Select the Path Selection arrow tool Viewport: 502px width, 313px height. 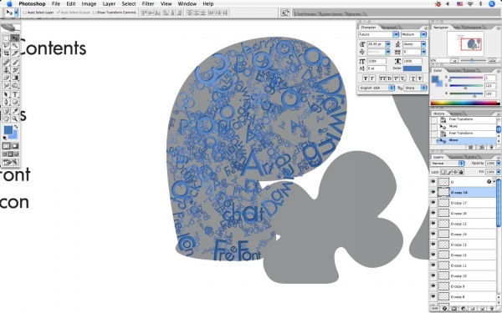[6, 94]
